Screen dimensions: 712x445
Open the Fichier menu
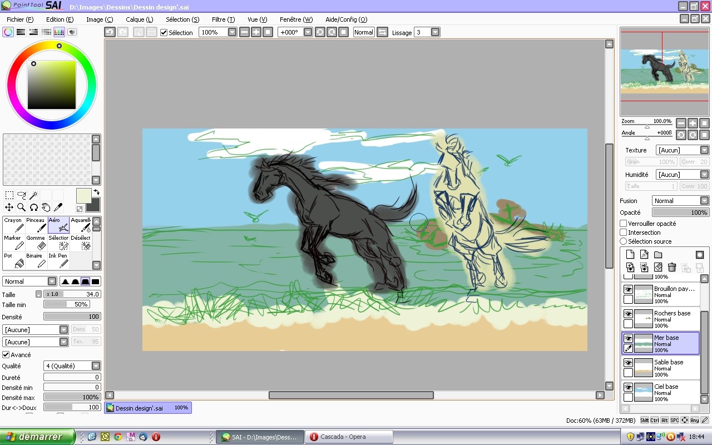[x=19, y=19]
